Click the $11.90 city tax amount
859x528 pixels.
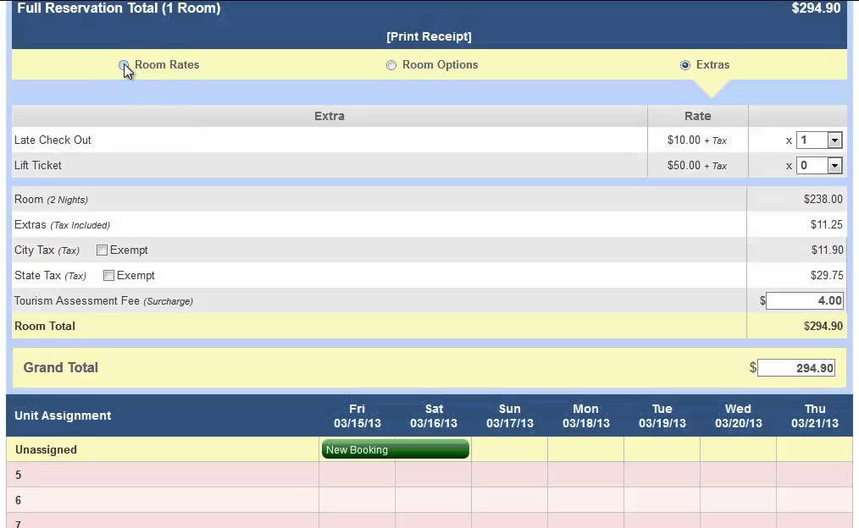coord(827,250)
